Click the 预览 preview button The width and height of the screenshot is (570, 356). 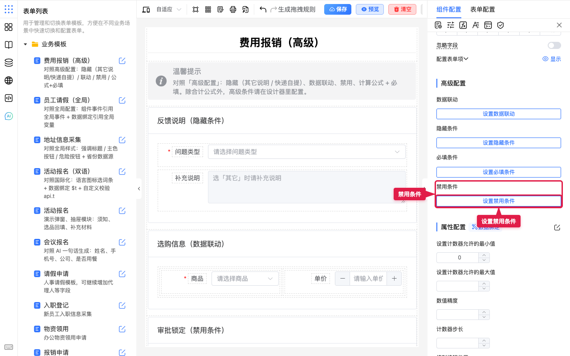coord(370,9)
